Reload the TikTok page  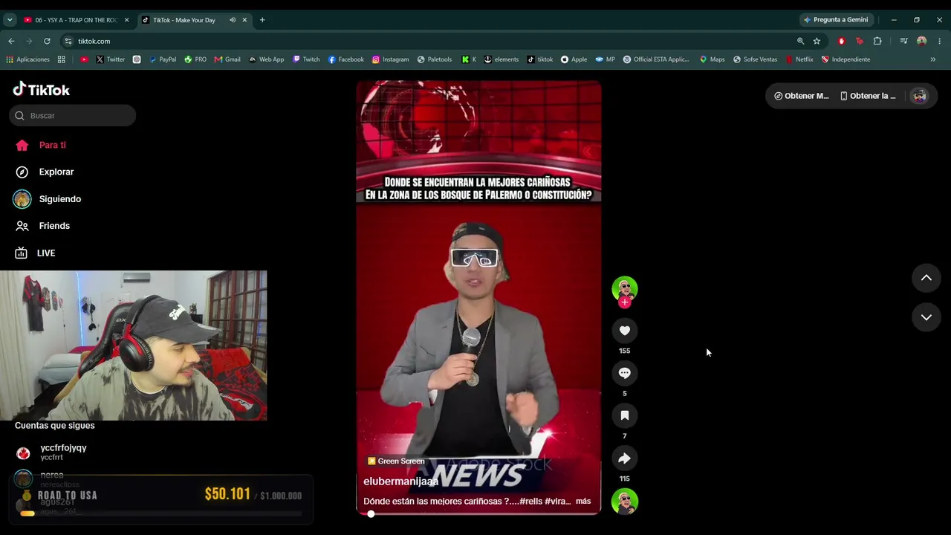click(47, 41)
